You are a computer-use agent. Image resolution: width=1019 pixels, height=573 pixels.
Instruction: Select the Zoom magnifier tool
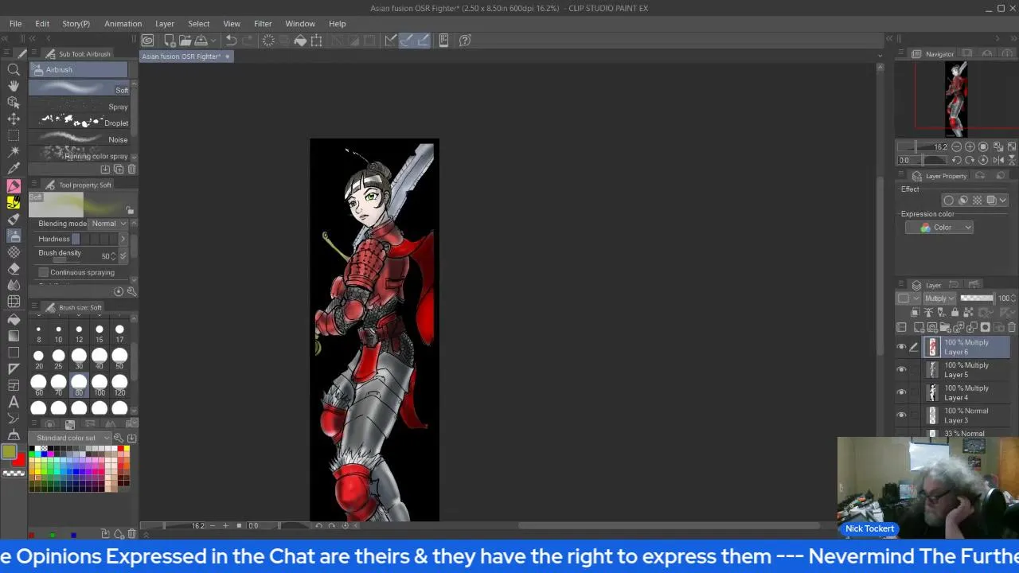click(14, 69)
